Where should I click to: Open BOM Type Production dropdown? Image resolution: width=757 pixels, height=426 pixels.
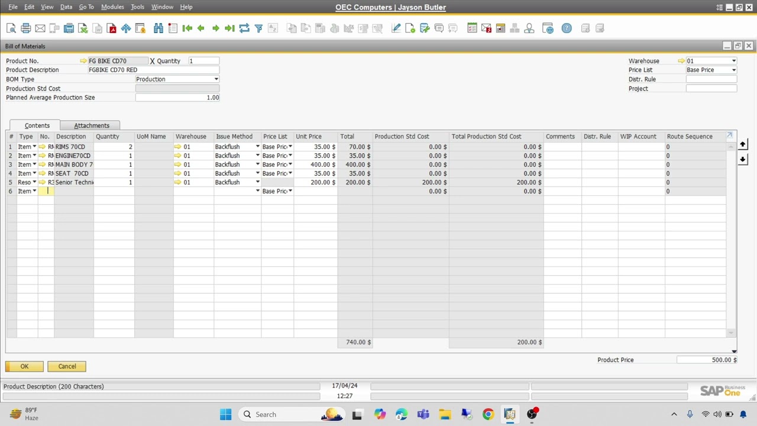(216, 79)
